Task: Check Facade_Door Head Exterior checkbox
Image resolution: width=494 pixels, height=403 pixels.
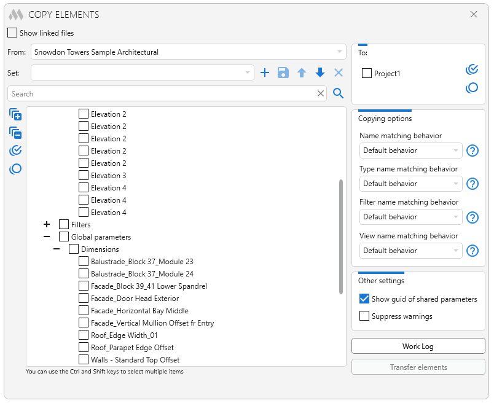Action: click(x=83, y=298)
